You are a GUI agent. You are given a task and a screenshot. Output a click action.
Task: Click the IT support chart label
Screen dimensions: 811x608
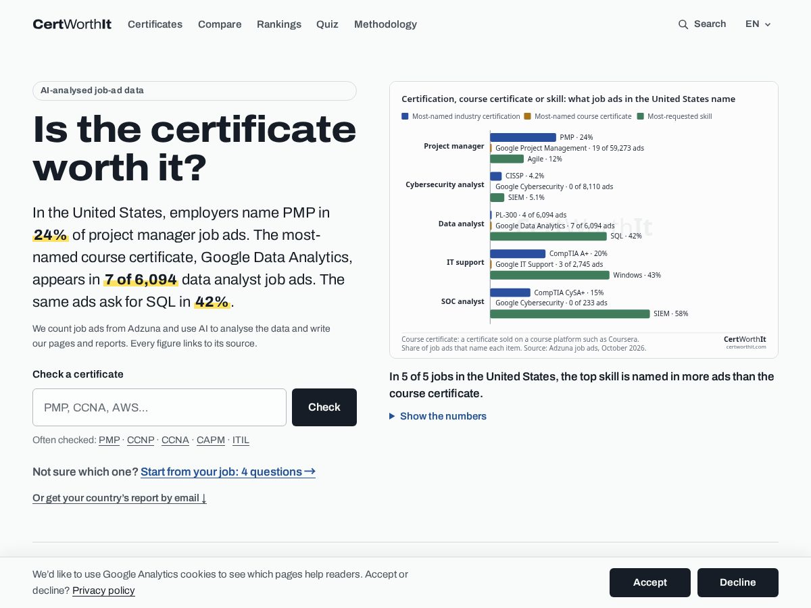(x=465, y=262)
